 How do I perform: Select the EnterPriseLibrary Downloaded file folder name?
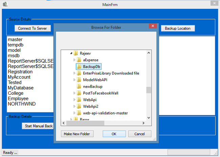(x=111, y=73)
